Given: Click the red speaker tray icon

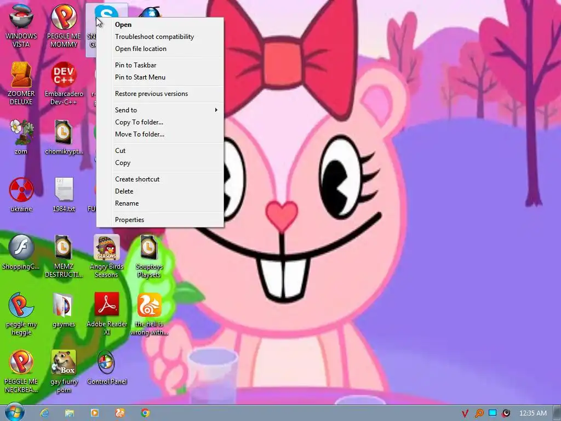Looking at the screenshot, I should pyautogui.click(x=506, y=413).
